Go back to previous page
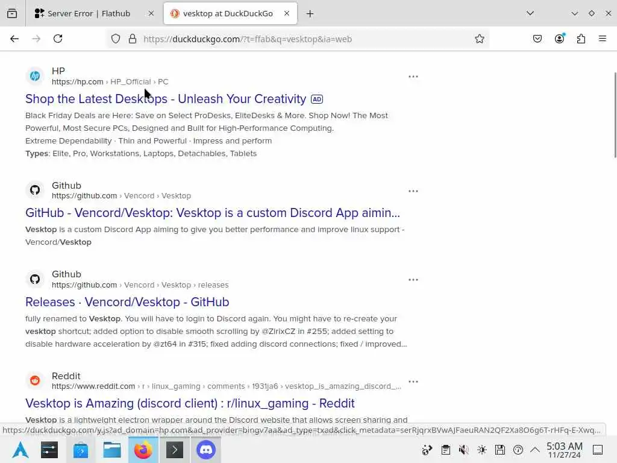Screen dimensions: 617x463 [14, 39]
